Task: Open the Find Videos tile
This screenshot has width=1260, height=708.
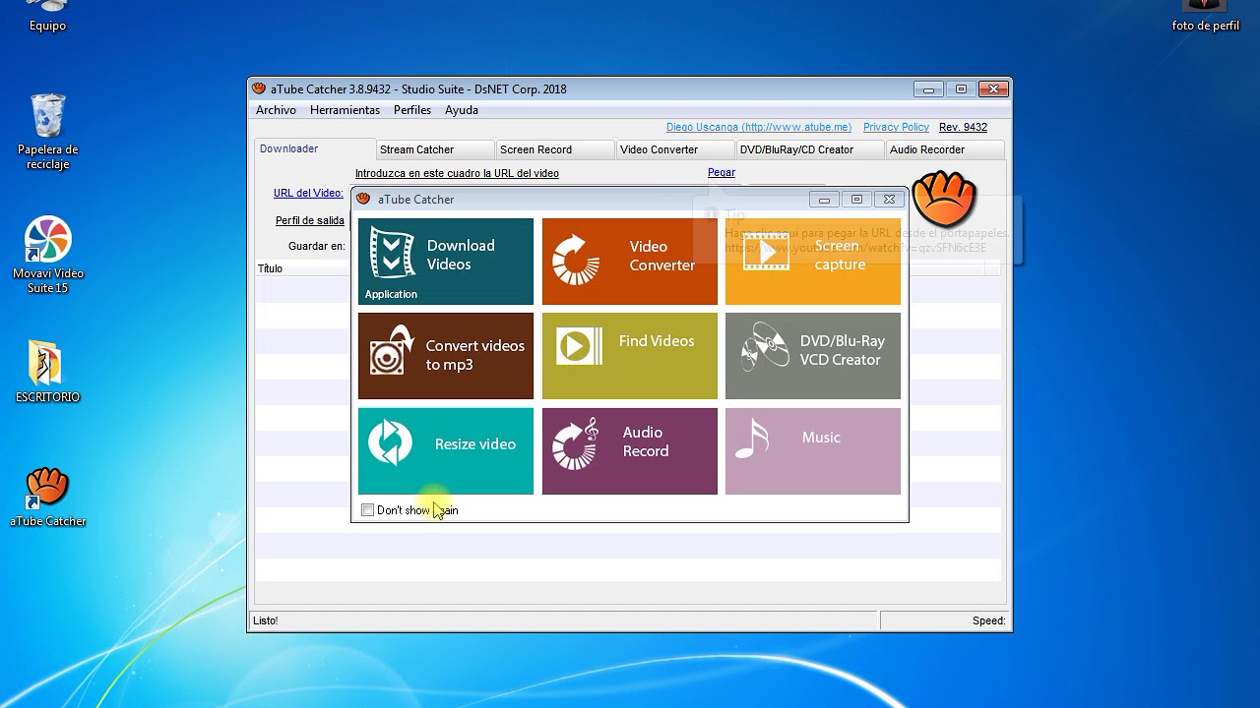Action: pyautogui.click(x=629, y=356)
